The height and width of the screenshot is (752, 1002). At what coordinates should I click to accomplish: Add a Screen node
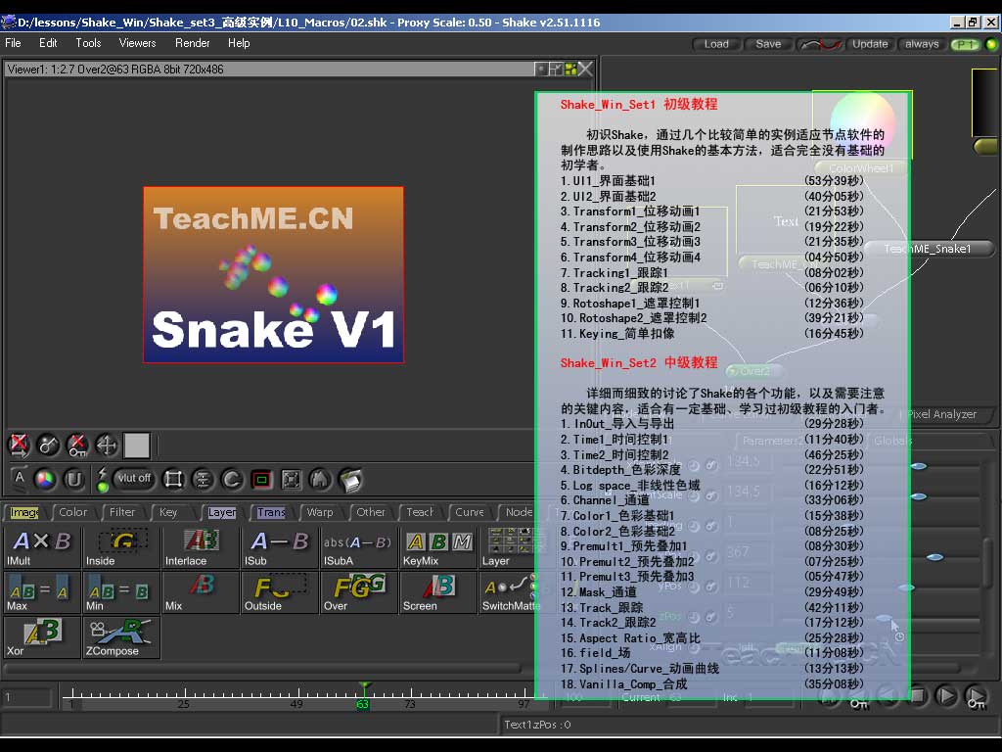(x=437, y=592)
